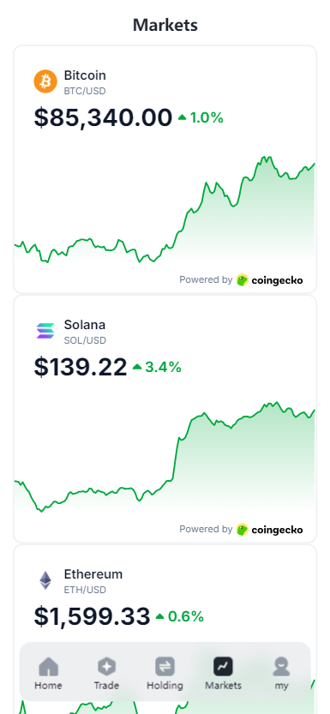Image resolution: width=330 pixels, height=714 pixels.
Task: Click the Ethereum price $1,599.33
Action: (92, 616)
